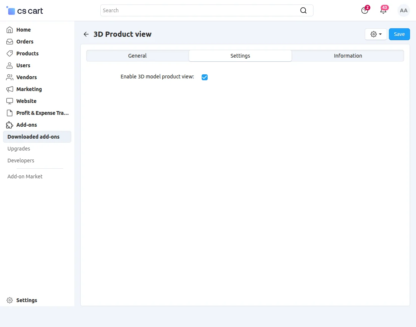The height and width of the screenshot is (327, 416).
Task: Click the help icon with badge 2
Action: coord(365,10)
